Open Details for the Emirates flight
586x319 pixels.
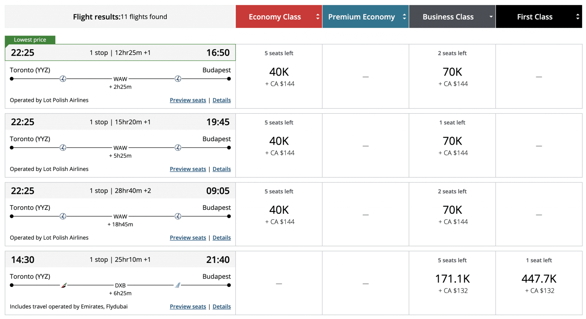click(x=222, y=306)
